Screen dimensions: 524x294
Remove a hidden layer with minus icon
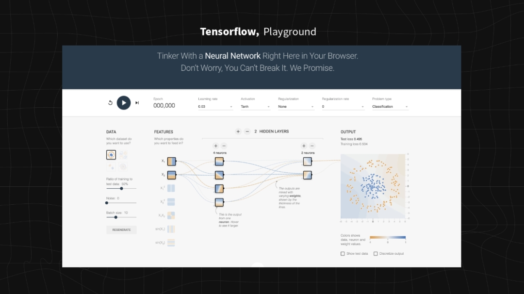247,131
